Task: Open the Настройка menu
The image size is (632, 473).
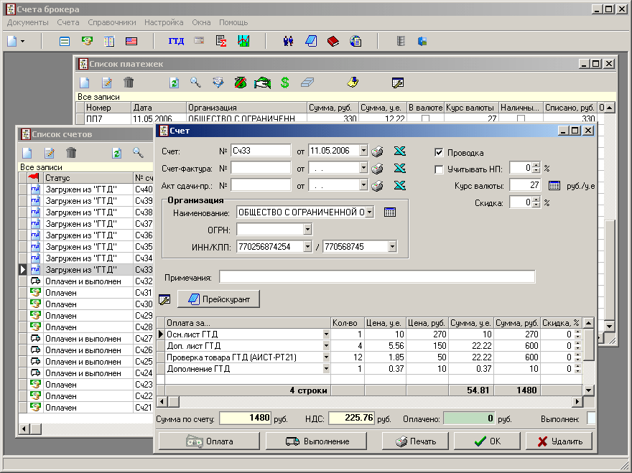Action: click(164, 22)
